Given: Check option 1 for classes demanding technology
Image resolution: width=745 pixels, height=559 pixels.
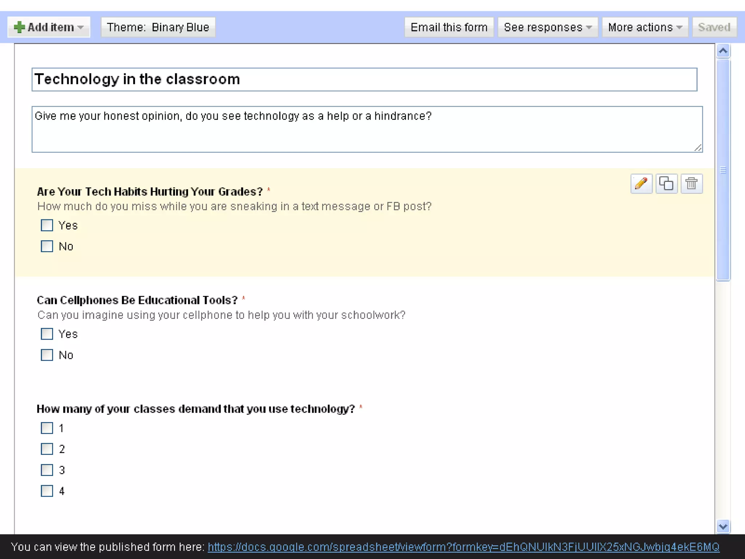Looking at the screenshot, I should pos(47,428).
